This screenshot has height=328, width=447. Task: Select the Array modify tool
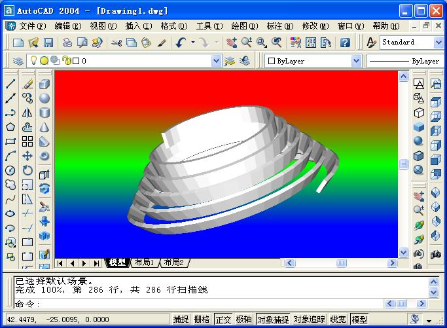coord(27,141)
